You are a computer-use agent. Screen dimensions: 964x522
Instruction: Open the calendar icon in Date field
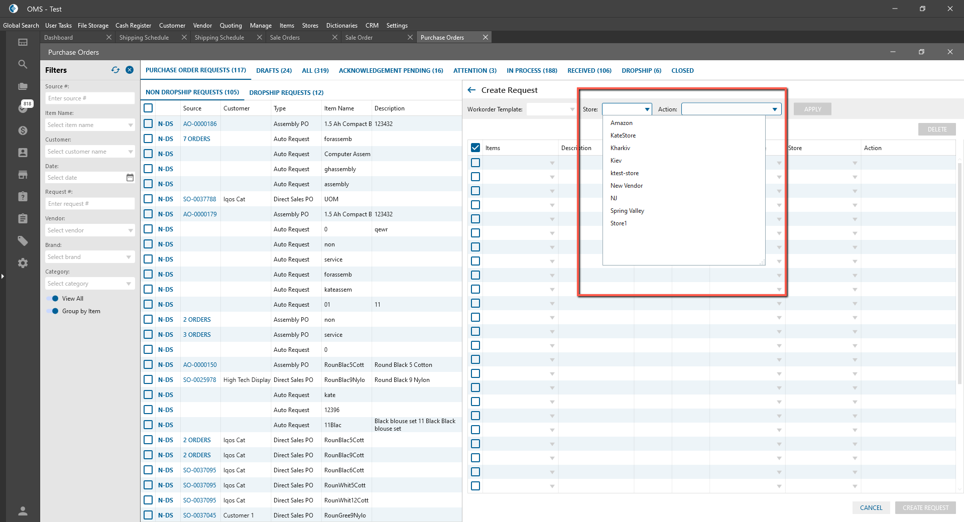pyautogui.click(x=130, y=178)
